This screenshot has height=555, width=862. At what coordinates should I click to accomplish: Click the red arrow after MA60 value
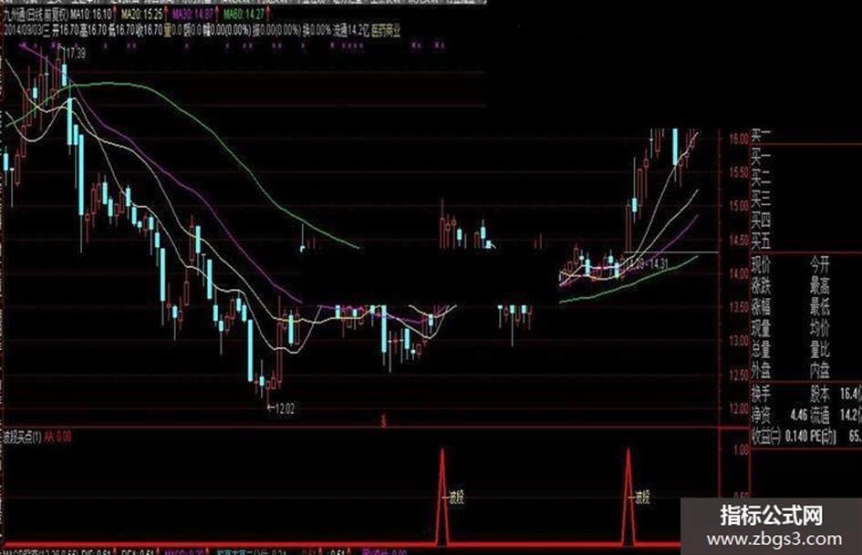point(269,13)
